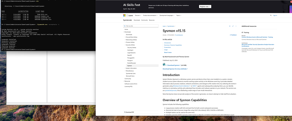Select PsLoggedOn in sidebar tree
Screen dimensions: 292x121
pos(131,58)
